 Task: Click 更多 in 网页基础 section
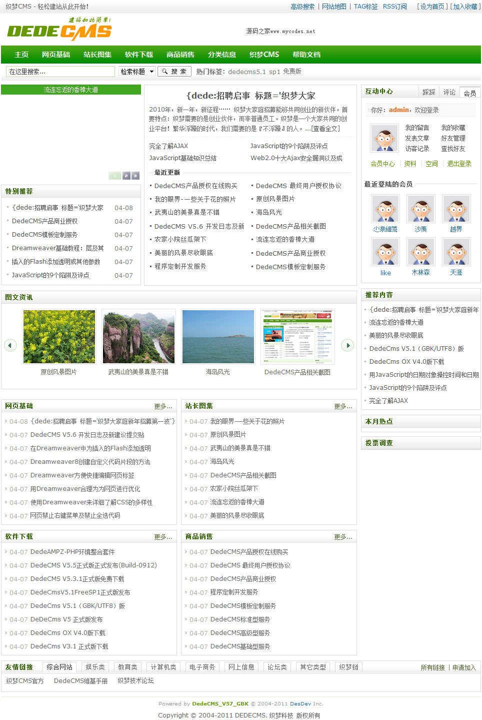163,406
